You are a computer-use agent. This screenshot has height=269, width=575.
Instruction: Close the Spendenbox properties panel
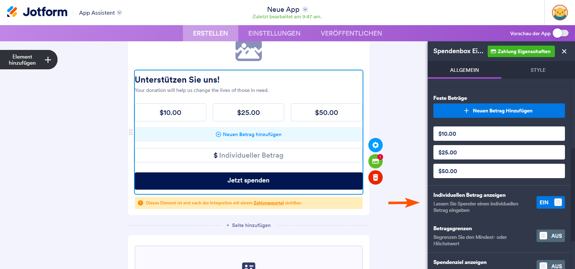[x=564, y=51]
